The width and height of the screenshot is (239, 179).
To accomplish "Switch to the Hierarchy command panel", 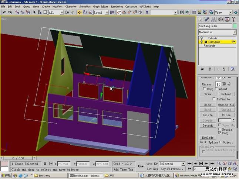I will point(213,19).
